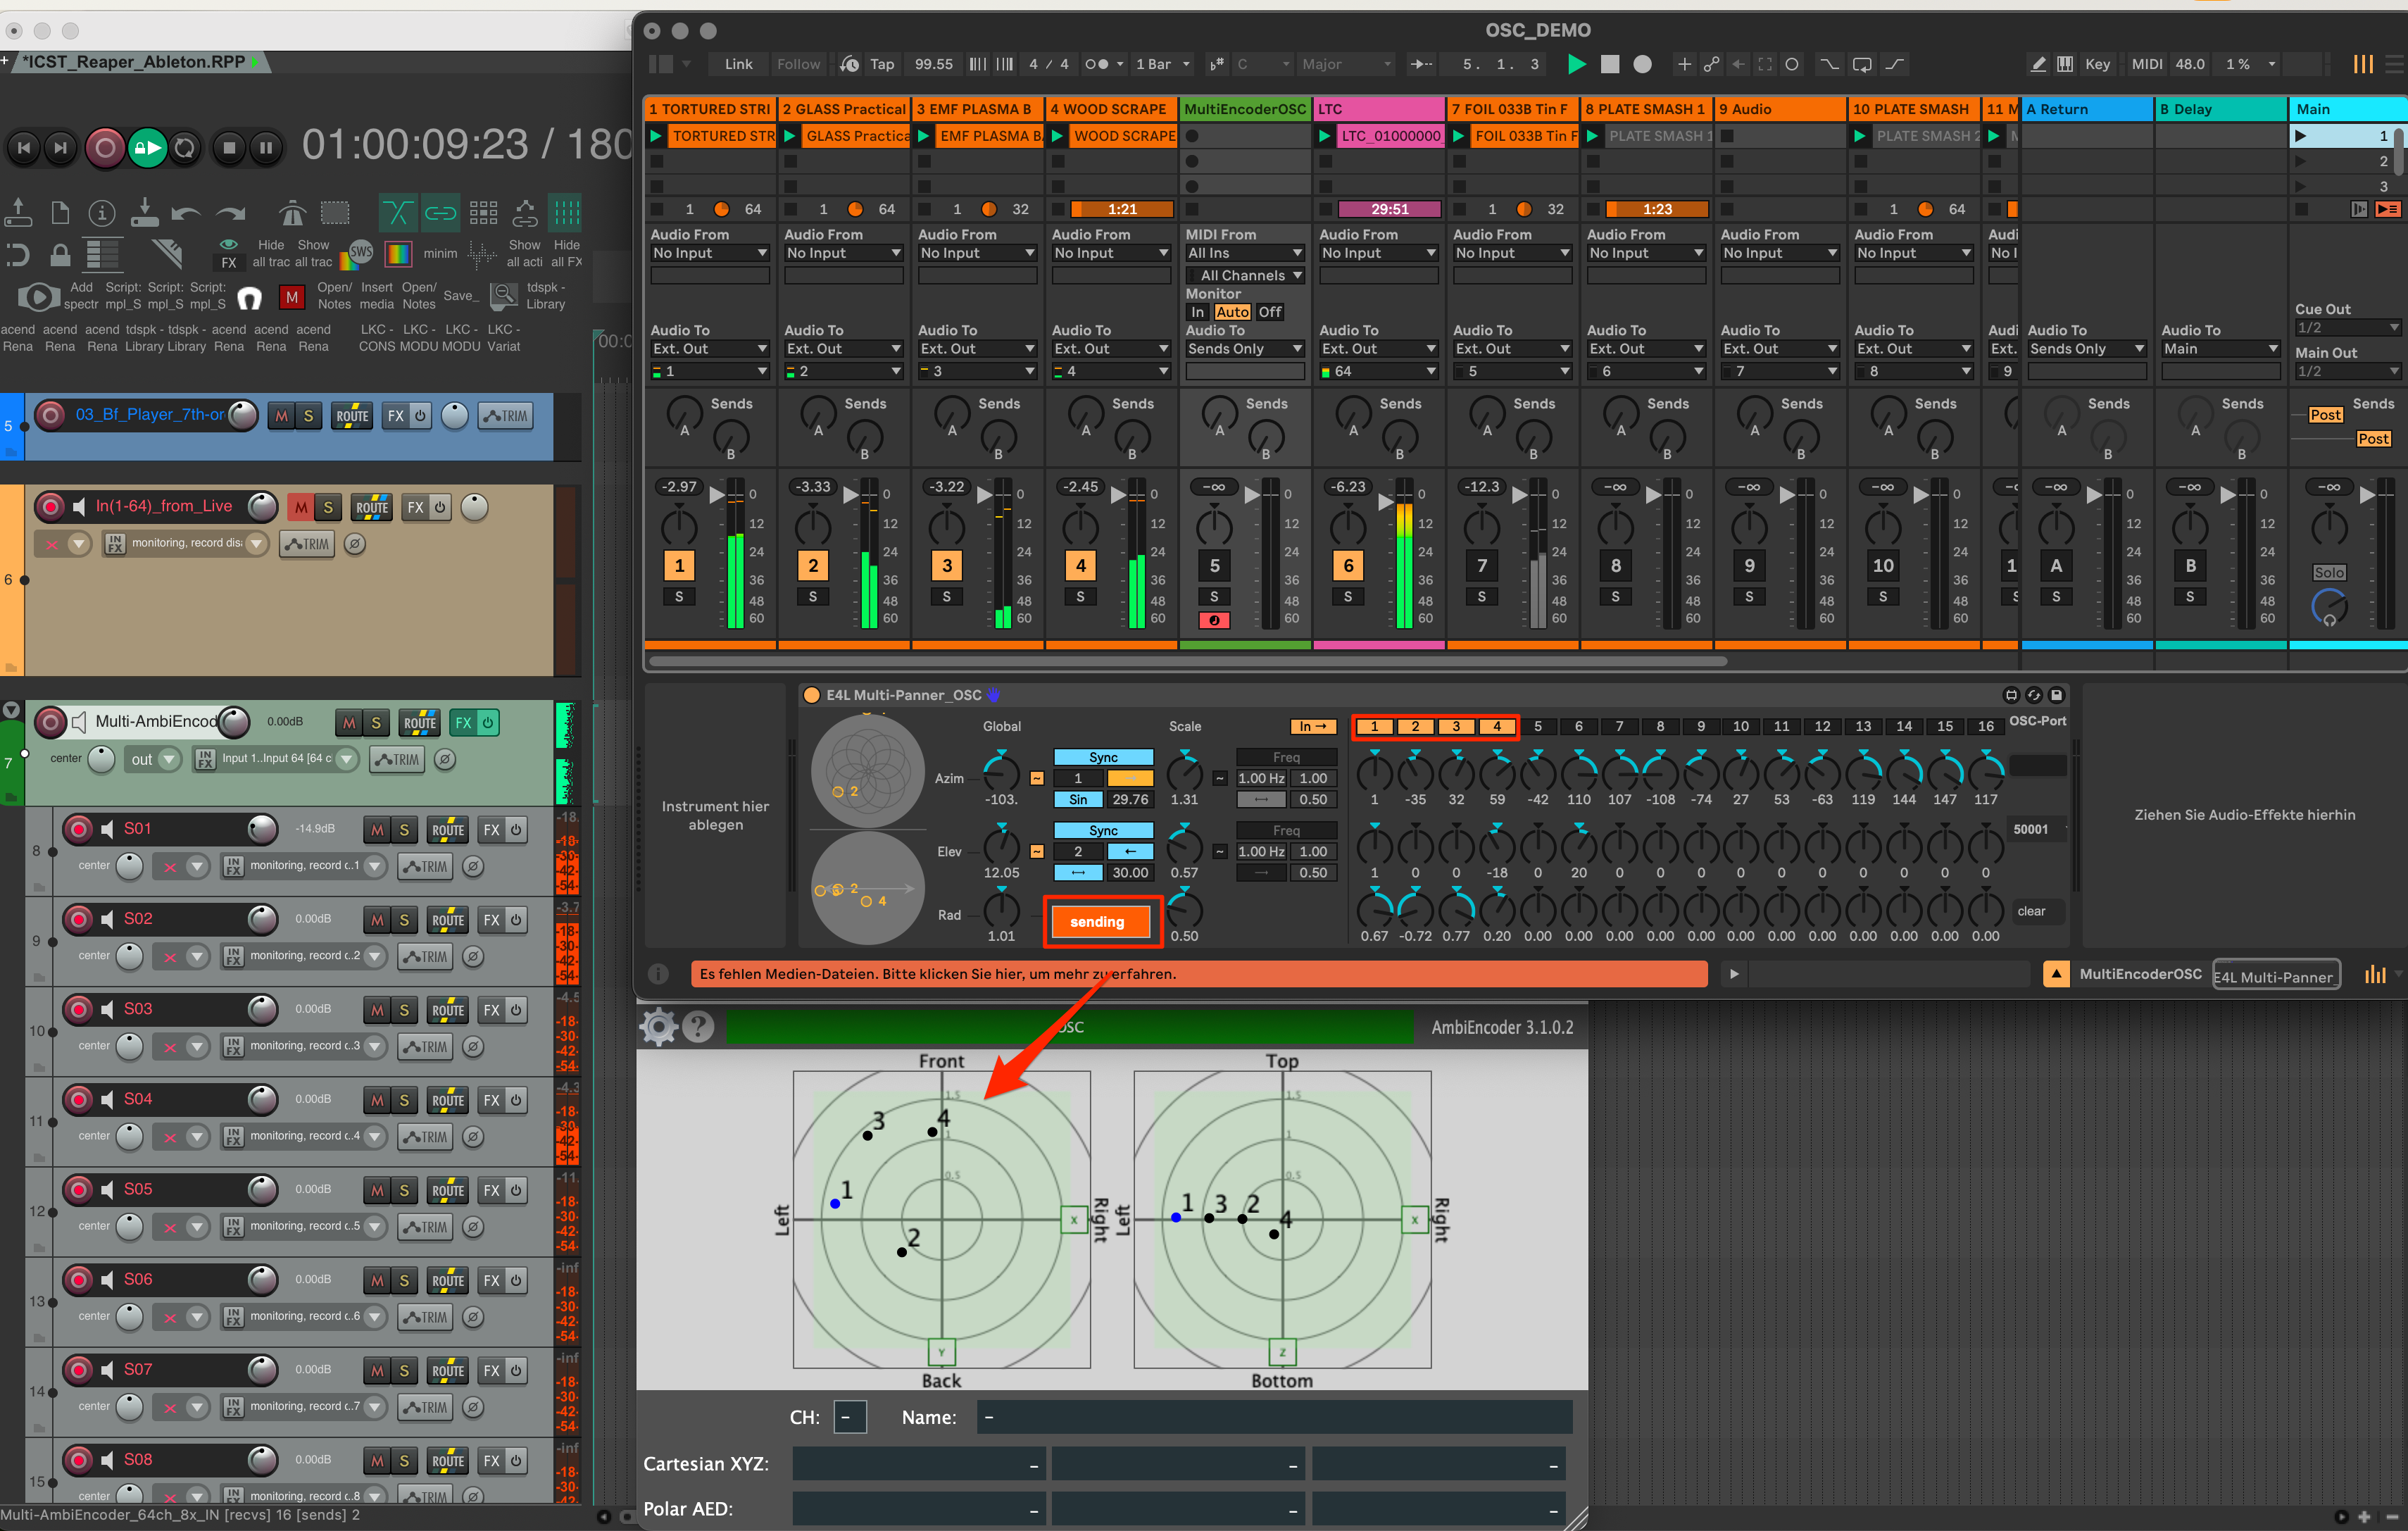Viewport: 2408px width, 1531px height.
Task: Click Ableton's play button
Action: [1576, 64]
